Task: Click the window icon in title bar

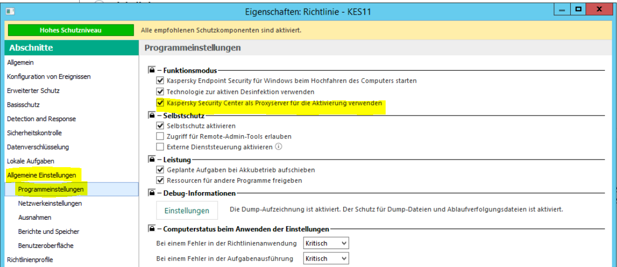Action: click(x=10, y=11)
